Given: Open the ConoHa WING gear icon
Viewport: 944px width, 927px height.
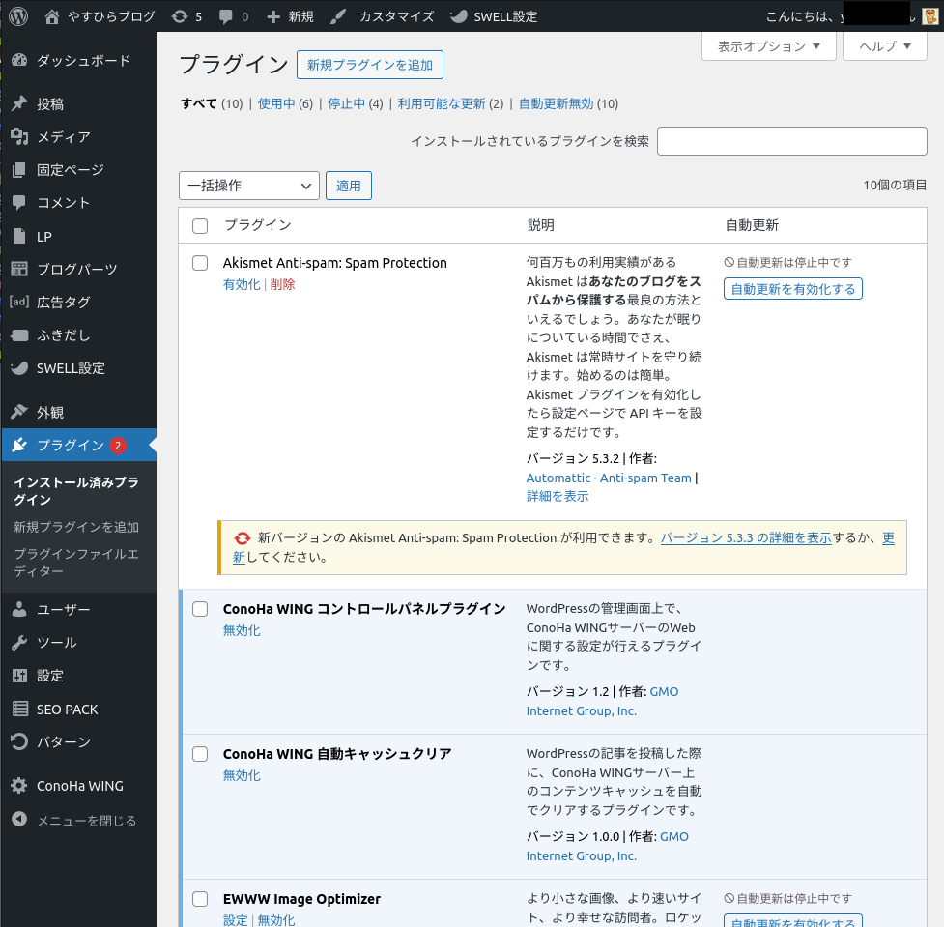Looking at the screenshot, I should [19, 786].
